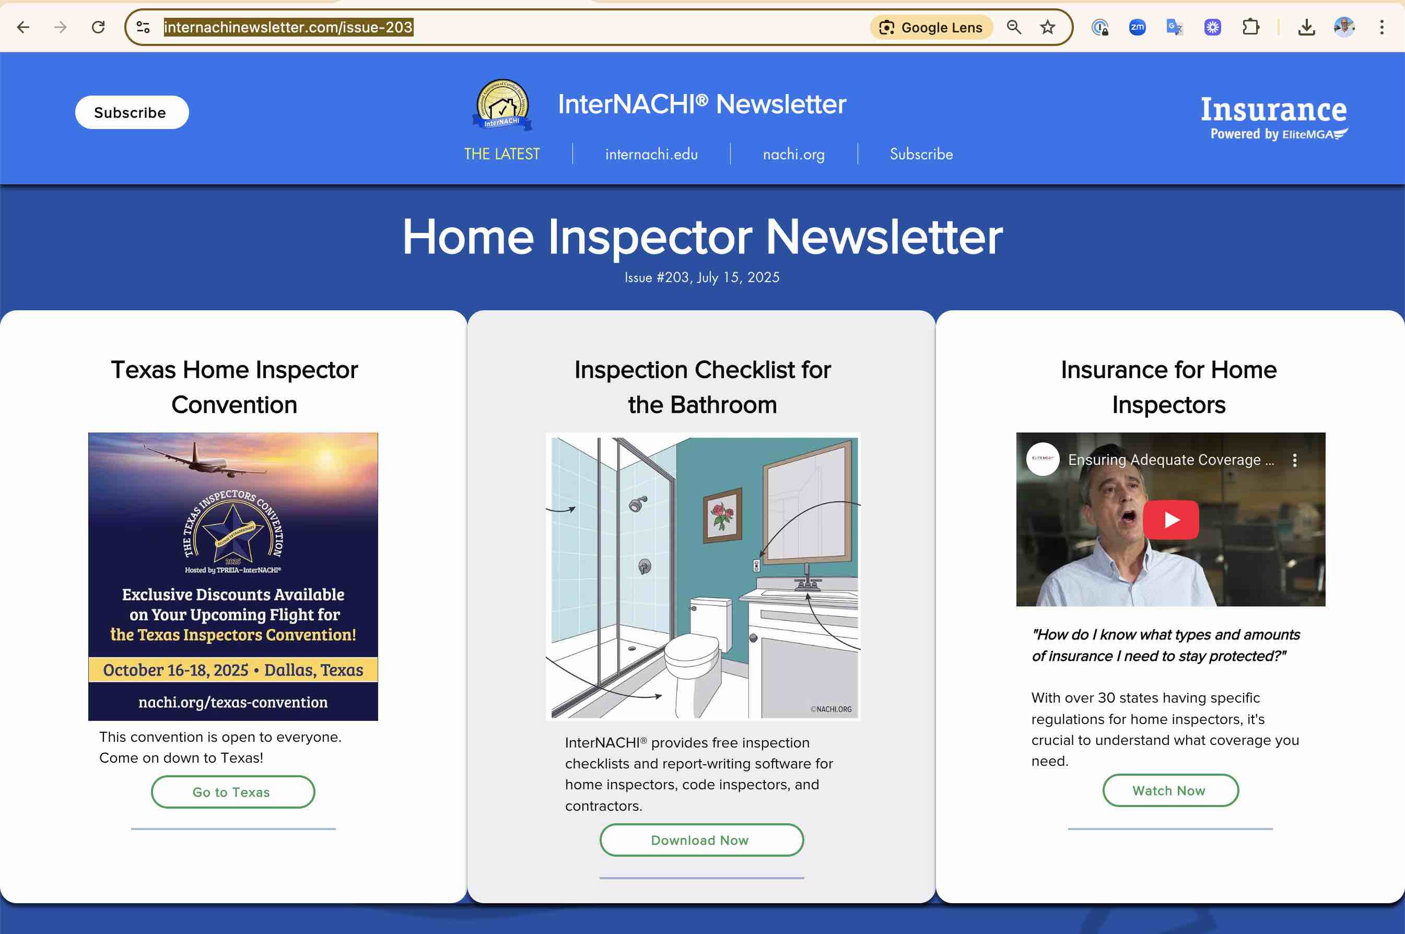Viewport: 1405px width, 934px height.
Task: Select the URL in the address bar
Action: click(x=288, y=27)
